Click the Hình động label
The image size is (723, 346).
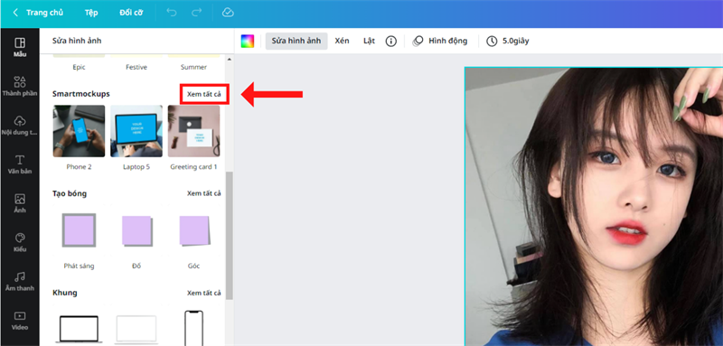click(x=447, y=41)
